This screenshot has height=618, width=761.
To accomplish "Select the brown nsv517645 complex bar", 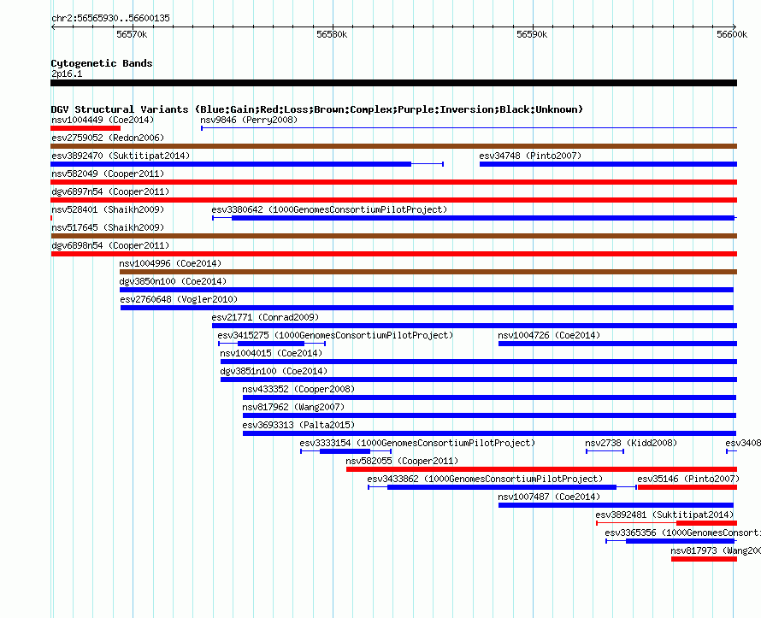I will (x=393, y=236).
